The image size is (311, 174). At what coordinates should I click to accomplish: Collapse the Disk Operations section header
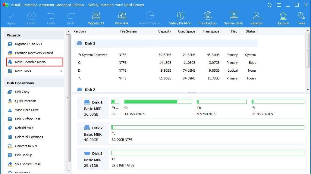34,83
